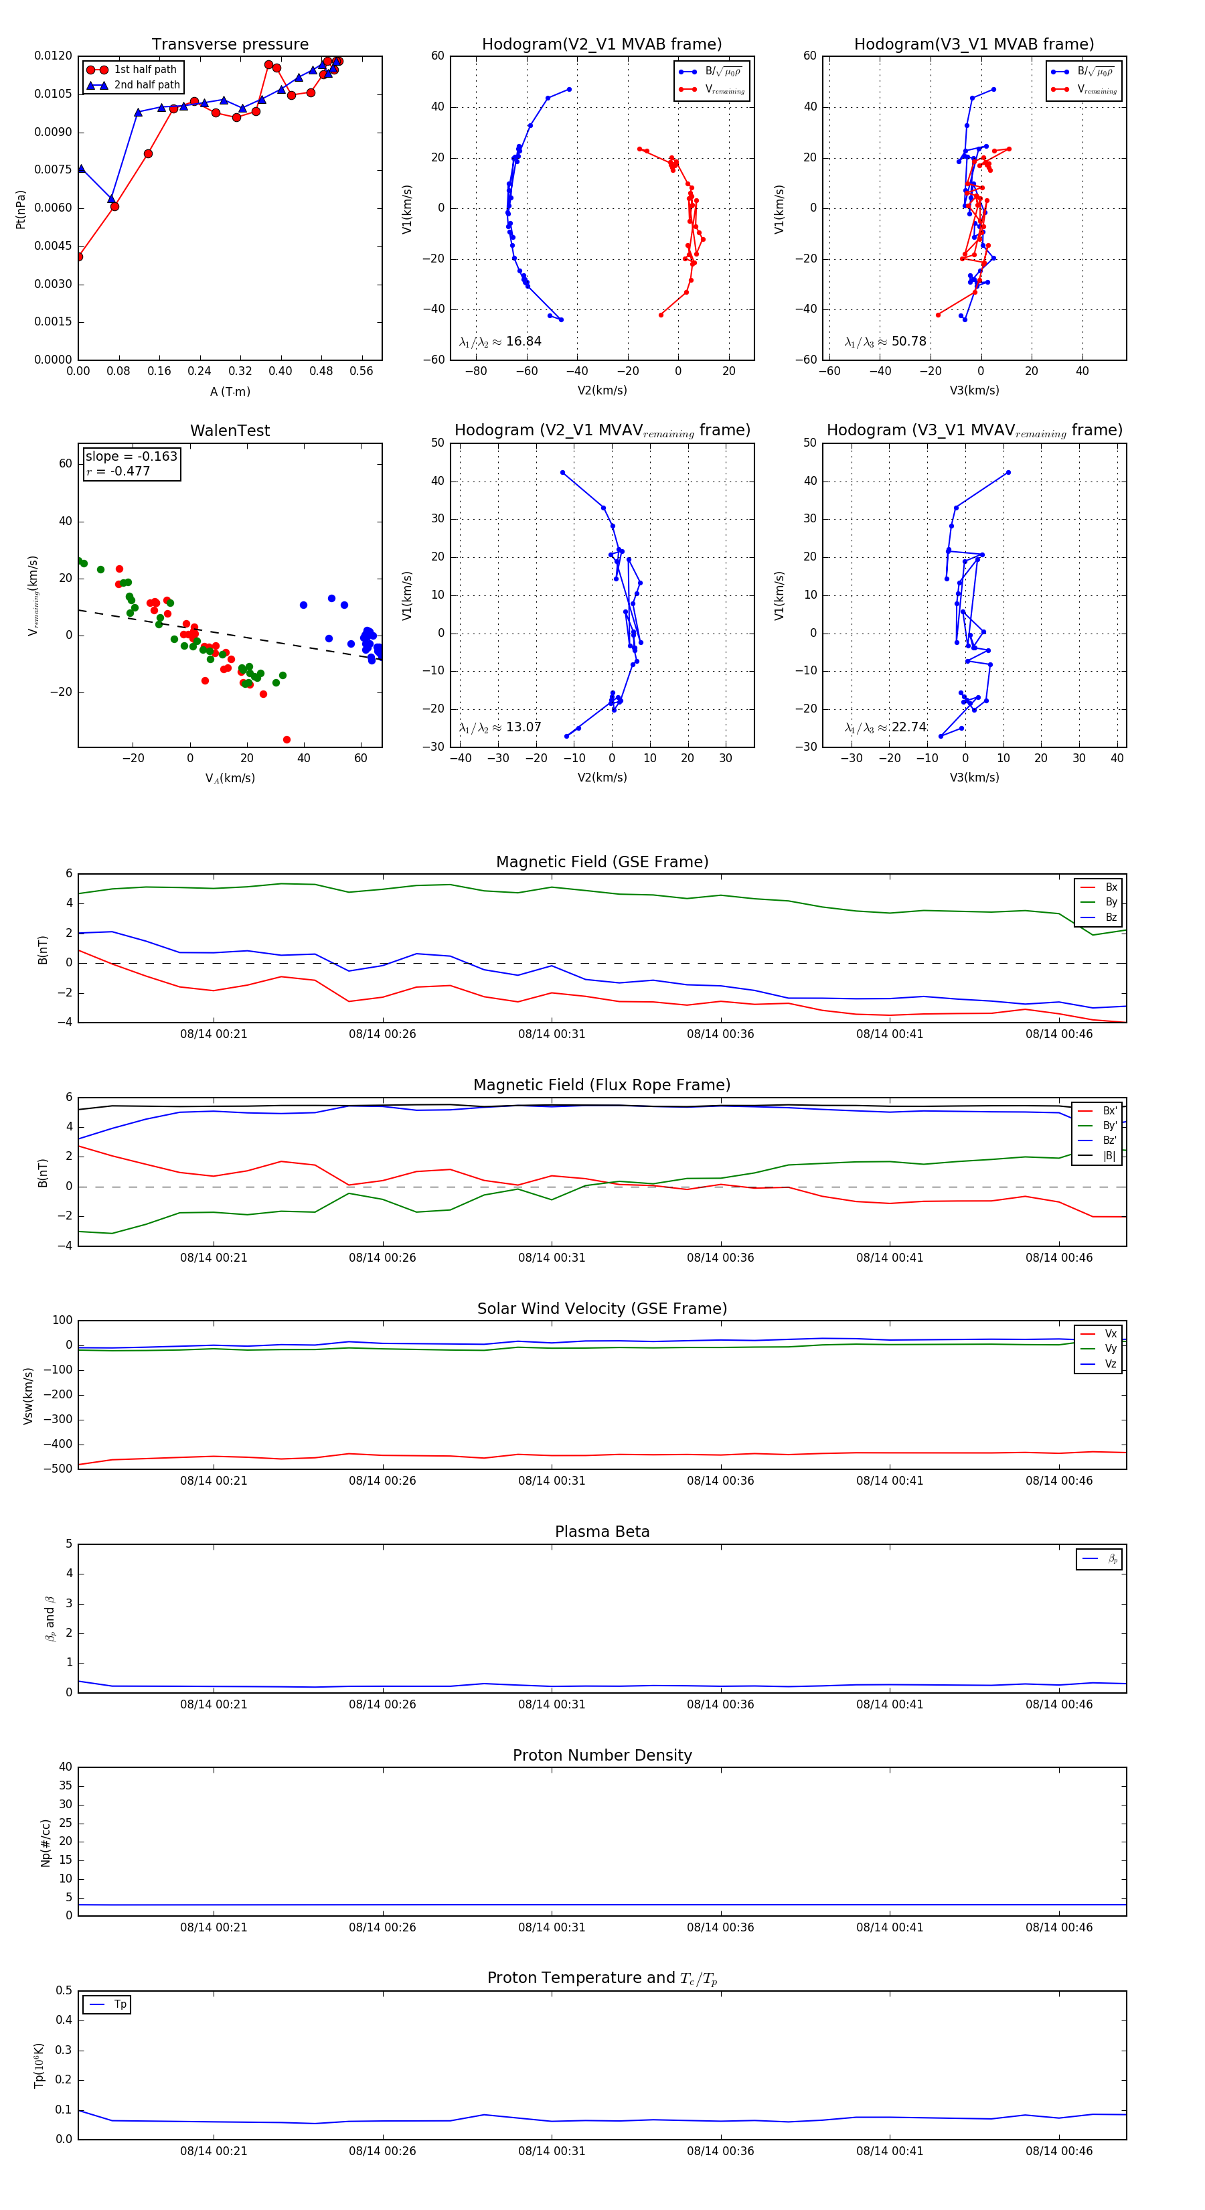Screen dimensions: 1205x2210
Task: Click the "Proton Temperature and Te/Tp" title
Action: point(602,1978)
